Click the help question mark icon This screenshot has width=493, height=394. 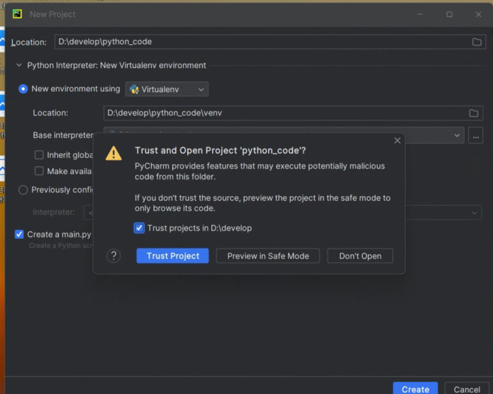pyautogui.click(x=113, y=256)
